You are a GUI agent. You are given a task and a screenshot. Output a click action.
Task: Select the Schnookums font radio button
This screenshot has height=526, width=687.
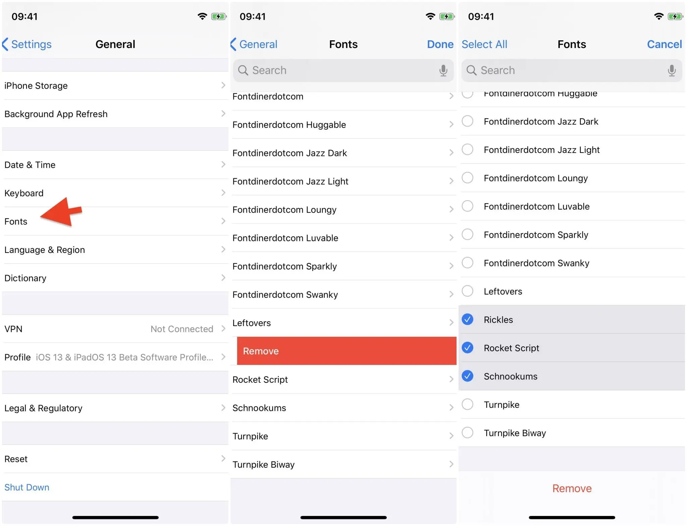coord(468,376)
